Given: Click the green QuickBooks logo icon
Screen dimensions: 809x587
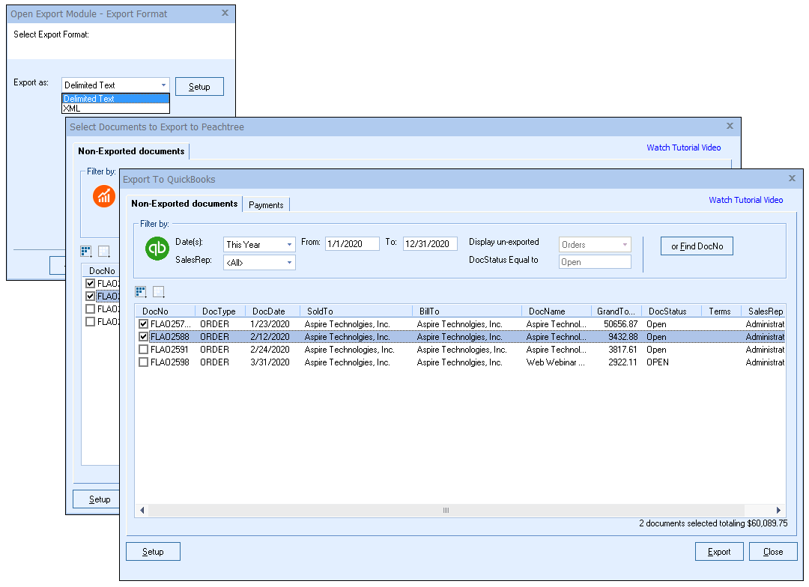Looking at the screenshot, I should 157,249.
